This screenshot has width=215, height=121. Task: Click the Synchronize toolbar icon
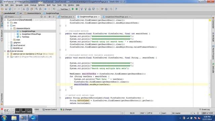[10, 9]
